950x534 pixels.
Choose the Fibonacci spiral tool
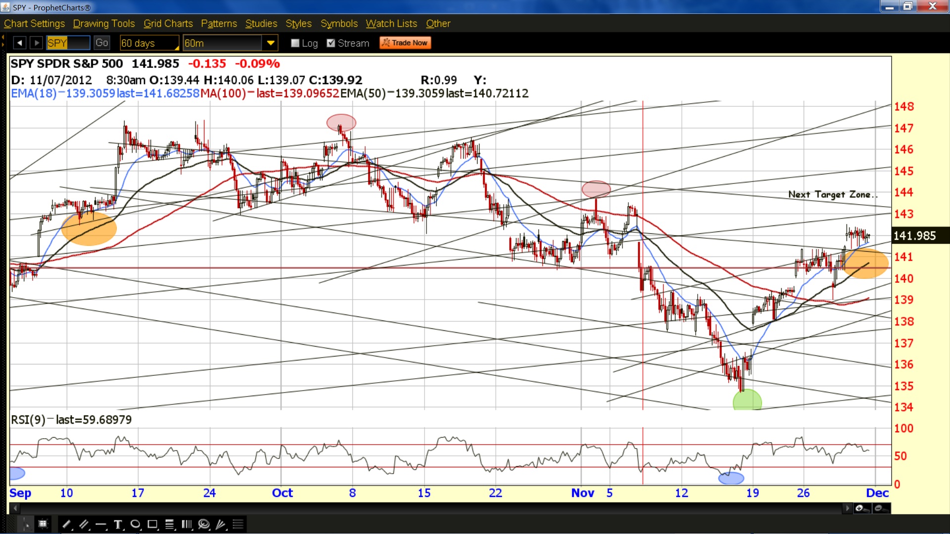pyautogui.click(x=204, y=524)
